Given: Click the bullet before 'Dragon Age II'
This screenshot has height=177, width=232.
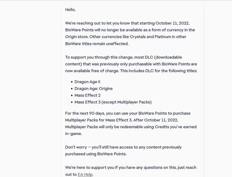Looking at the screenshot, I should click(72, 82).
